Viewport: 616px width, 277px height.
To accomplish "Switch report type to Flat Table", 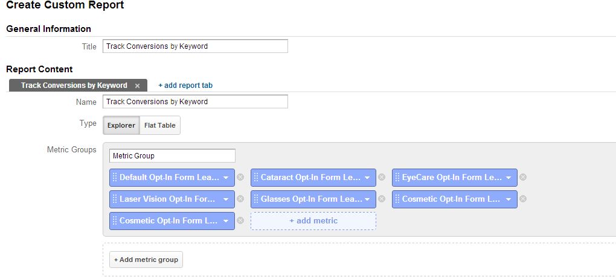I will (x=160, y=125).
